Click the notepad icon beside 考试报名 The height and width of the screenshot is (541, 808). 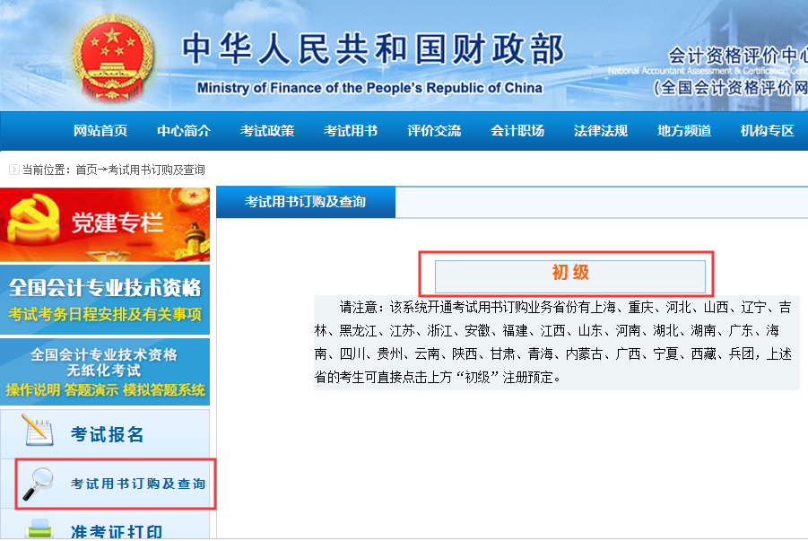point(38,432)
